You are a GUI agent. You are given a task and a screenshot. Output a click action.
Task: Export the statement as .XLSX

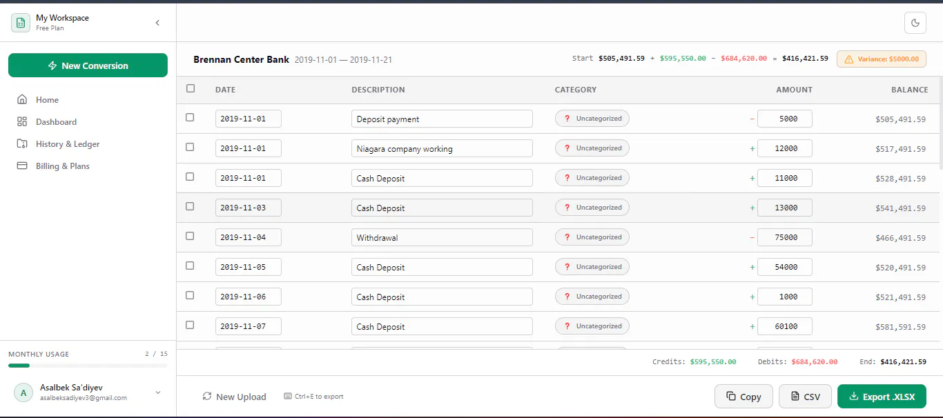(x=882, y=397)
